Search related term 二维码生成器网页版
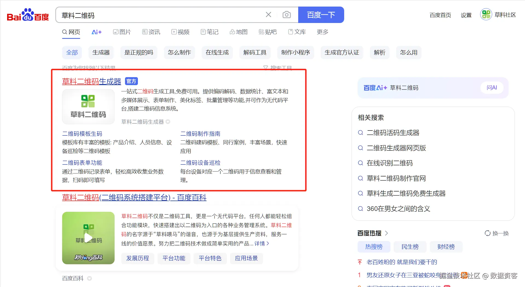The image size is (525, 287). coord(396,148)
